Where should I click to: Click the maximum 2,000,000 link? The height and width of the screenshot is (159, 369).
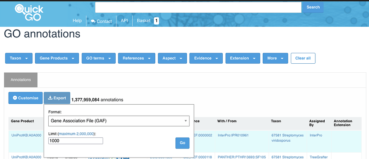click(76, 133)
